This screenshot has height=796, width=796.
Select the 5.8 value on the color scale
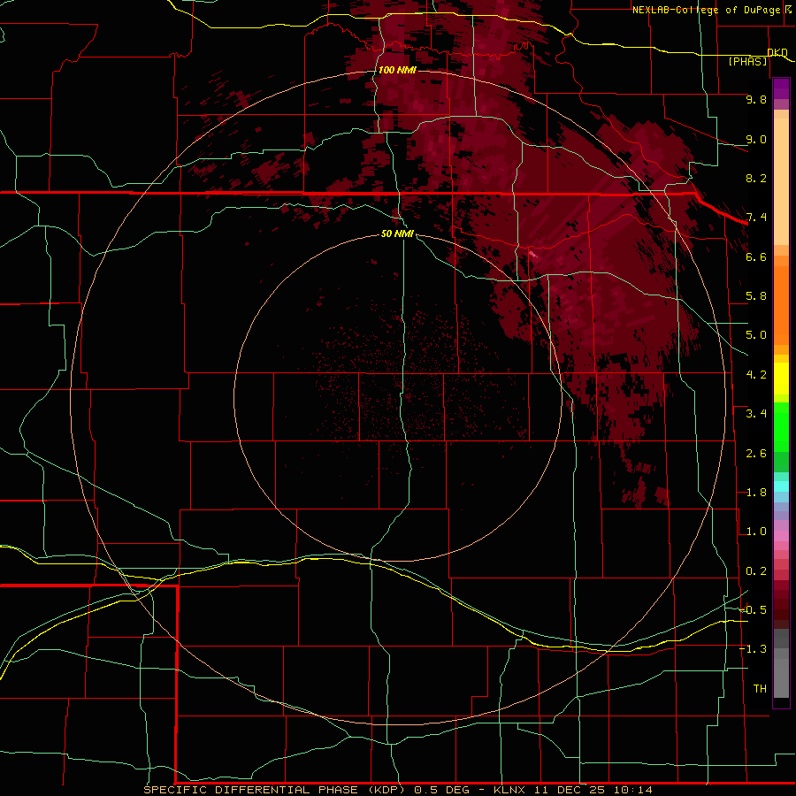tap(756, 296)
